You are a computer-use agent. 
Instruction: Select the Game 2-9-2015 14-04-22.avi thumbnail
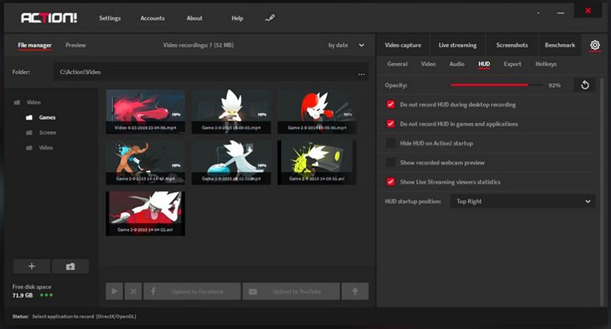click(x=145, y=213)
